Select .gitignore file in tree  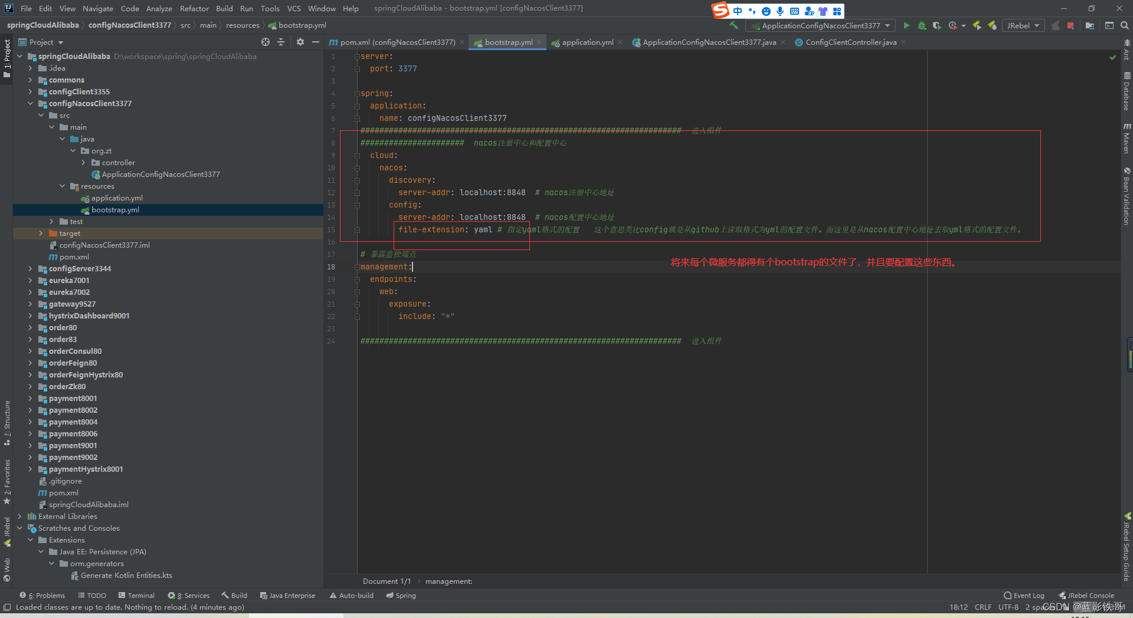(65, 481)
